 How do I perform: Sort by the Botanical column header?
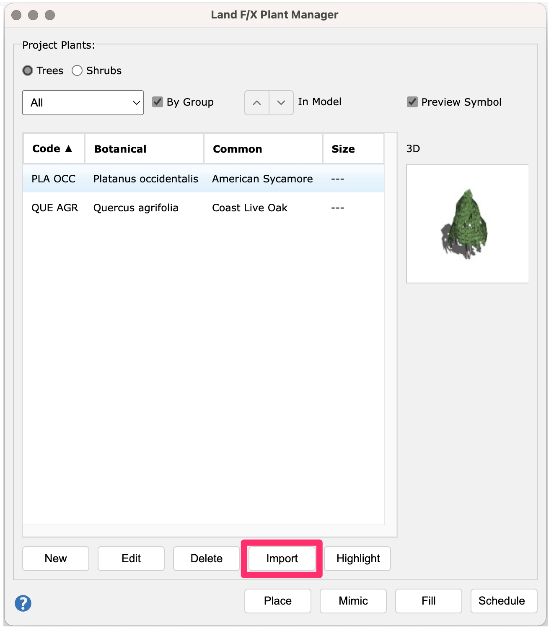click(x=144, y=149)
